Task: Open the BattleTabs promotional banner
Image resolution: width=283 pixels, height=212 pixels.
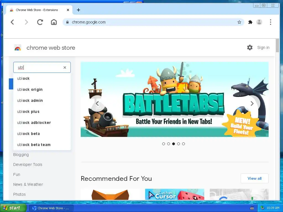Action: coord(175,99)
